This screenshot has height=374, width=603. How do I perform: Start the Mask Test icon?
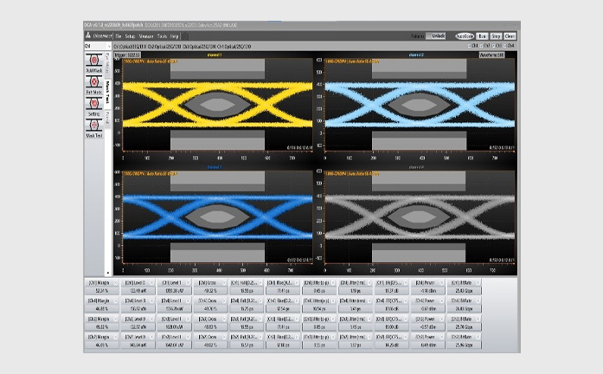[x=93, y=125]
